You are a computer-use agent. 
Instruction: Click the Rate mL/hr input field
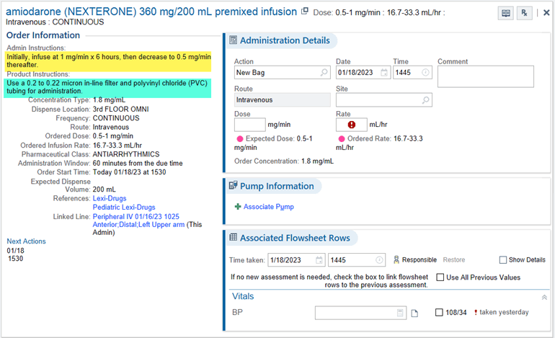pos(352,125)
